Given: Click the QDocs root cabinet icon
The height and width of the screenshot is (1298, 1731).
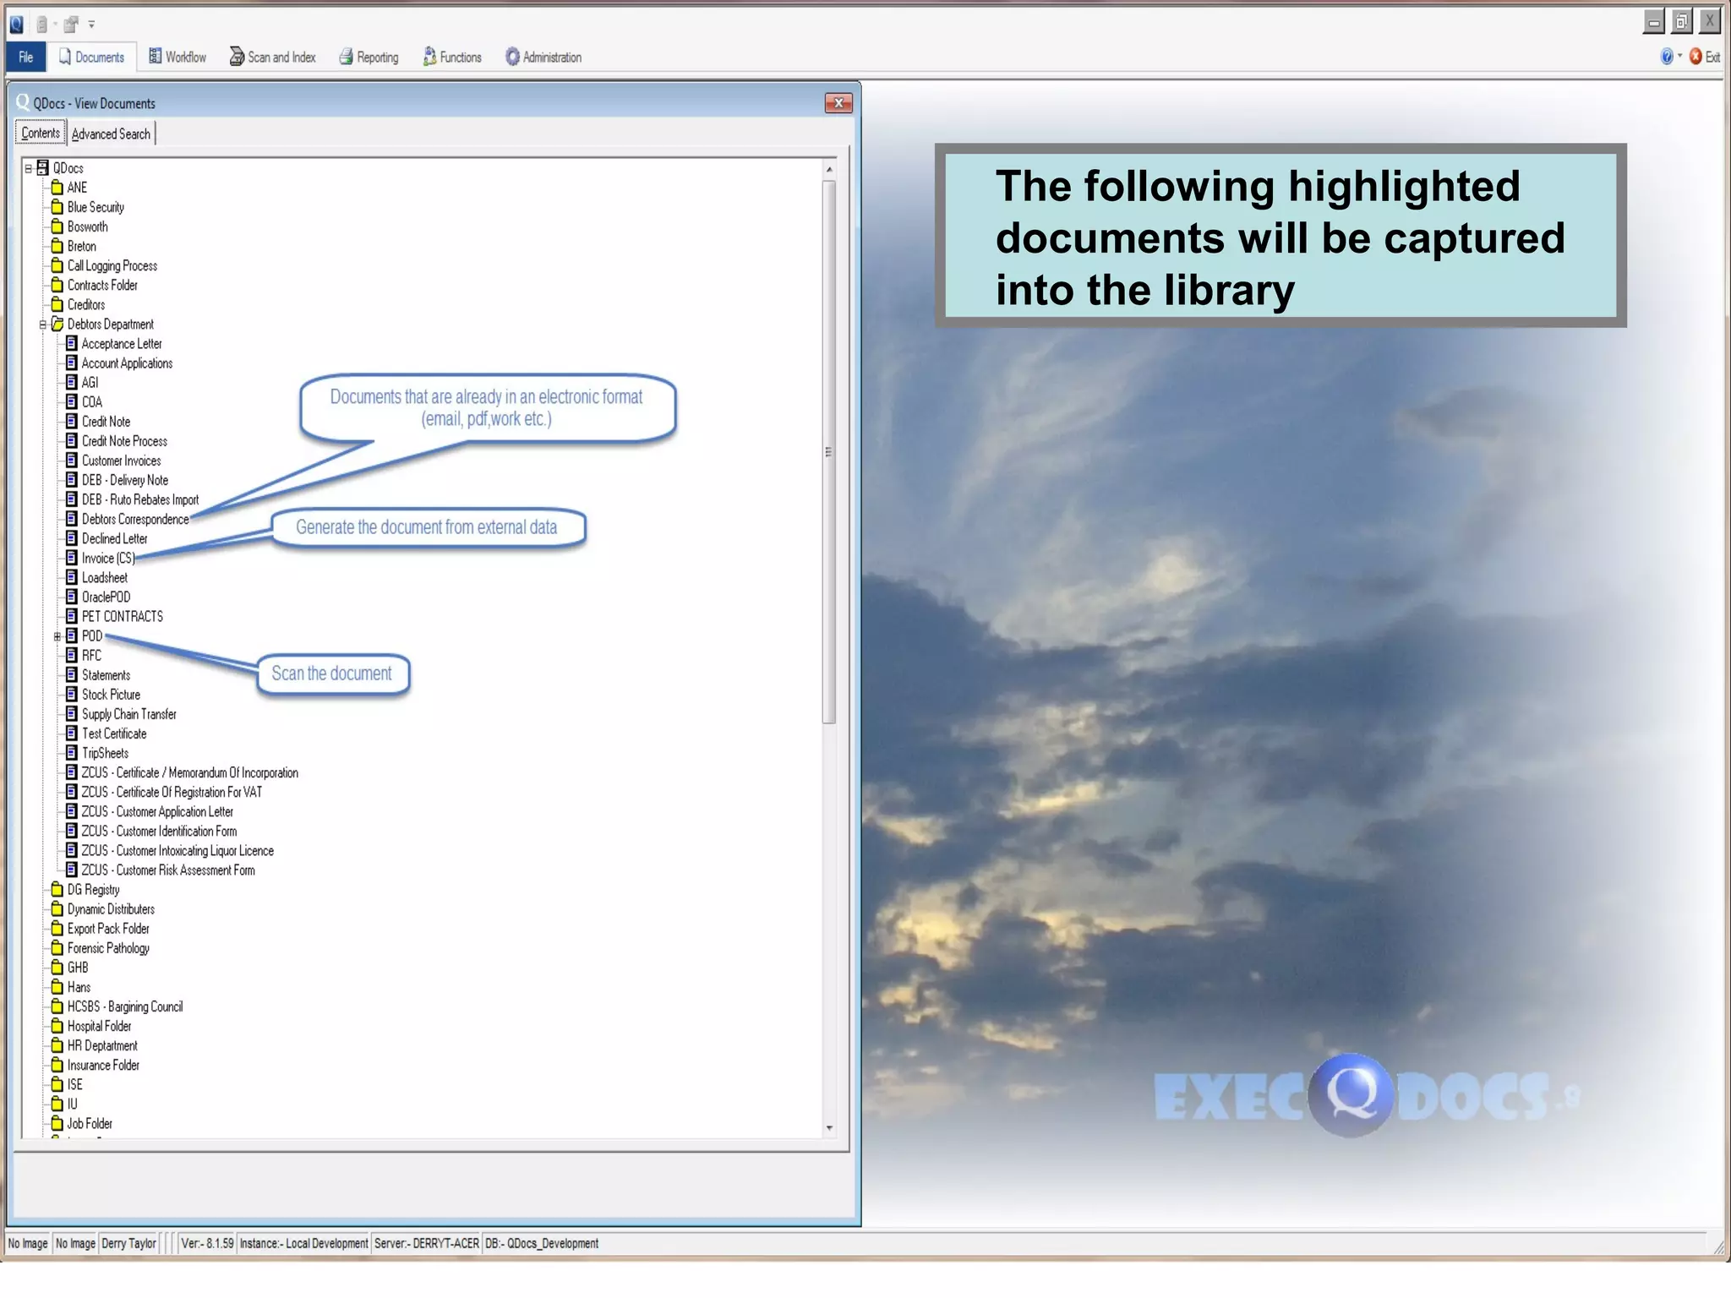Looking at the screenshot, I should (42, 167).
